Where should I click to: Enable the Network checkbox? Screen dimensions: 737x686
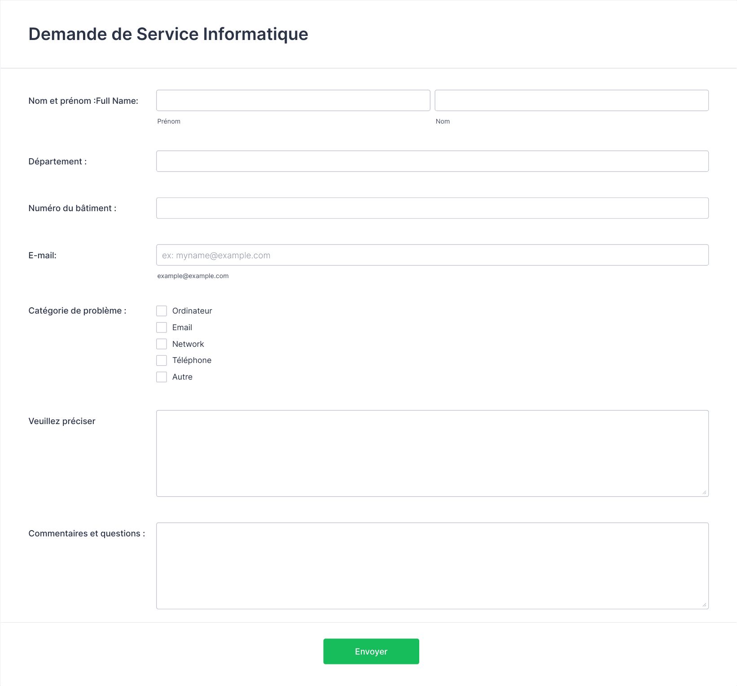tap(162, 344)
